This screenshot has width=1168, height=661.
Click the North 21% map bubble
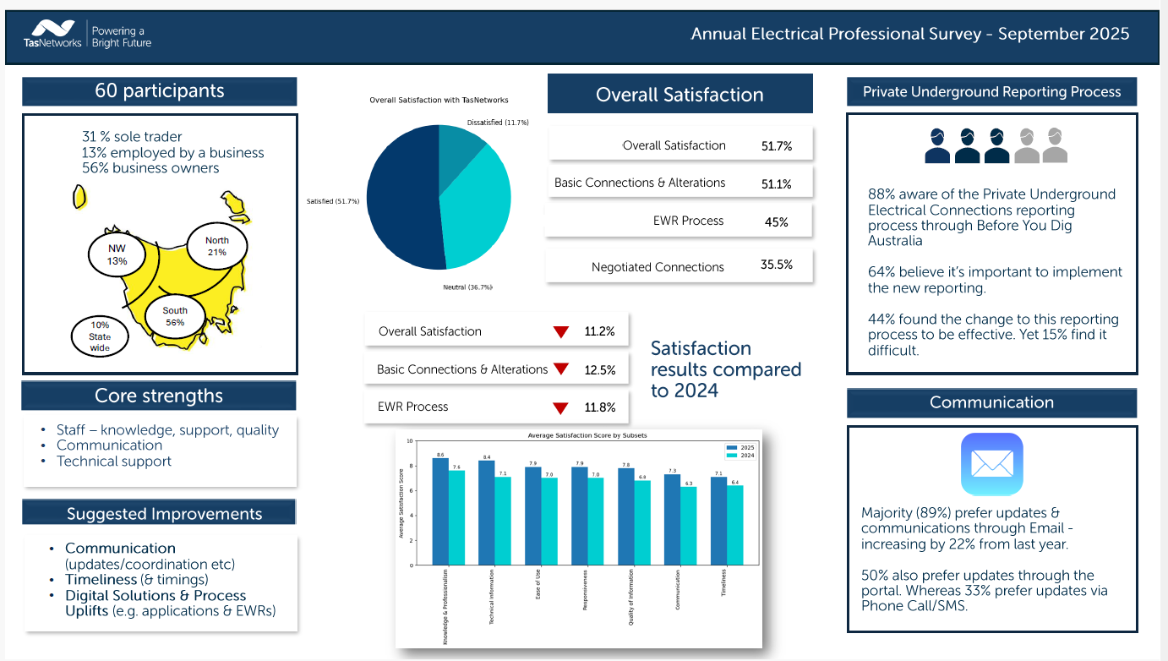pyautogui.click(x=217, y=246)
